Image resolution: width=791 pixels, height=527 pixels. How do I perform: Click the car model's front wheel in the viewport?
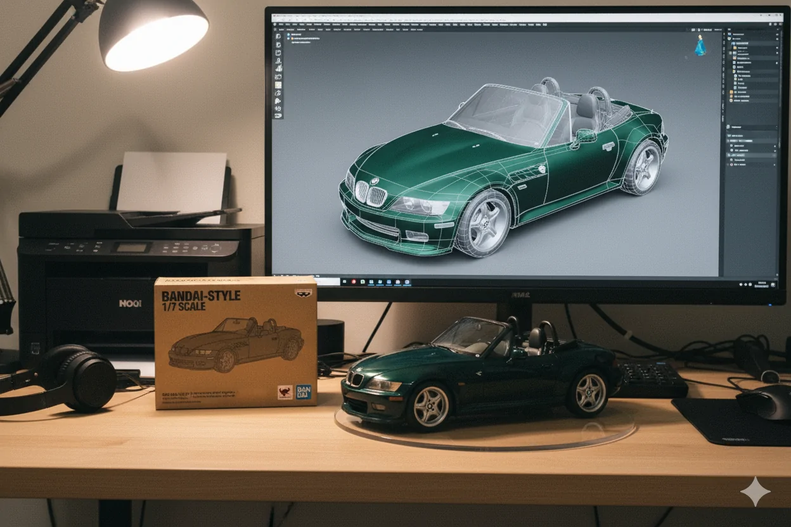click(482, 224)
